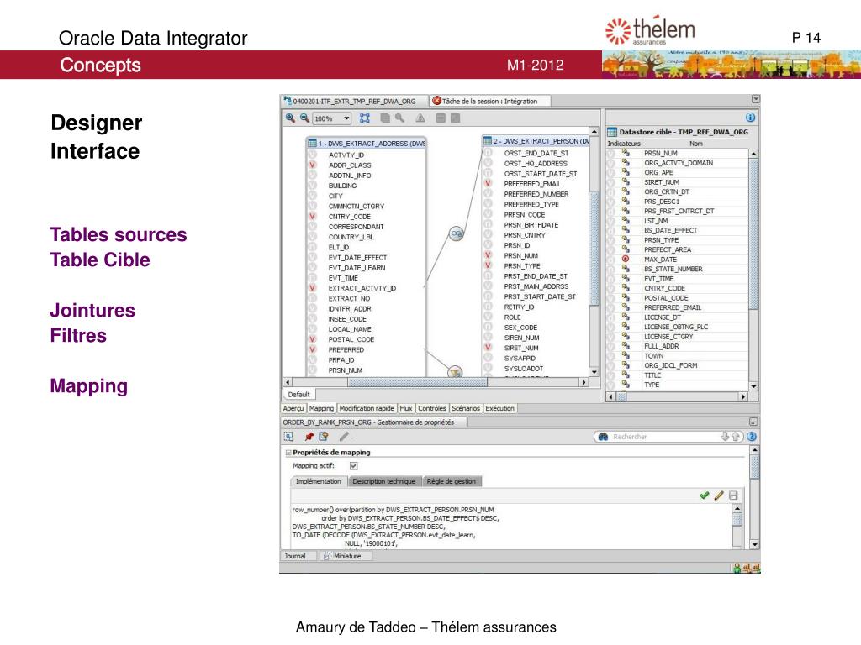Open the Flux tab
861x645 pixels.
click(406, 409)
